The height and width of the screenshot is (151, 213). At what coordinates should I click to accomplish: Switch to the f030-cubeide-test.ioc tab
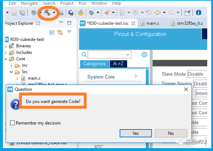108,23
